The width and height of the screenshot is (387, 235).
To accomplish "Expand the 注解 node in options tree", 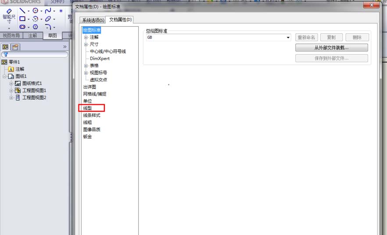I will click(x=86, y=37).
